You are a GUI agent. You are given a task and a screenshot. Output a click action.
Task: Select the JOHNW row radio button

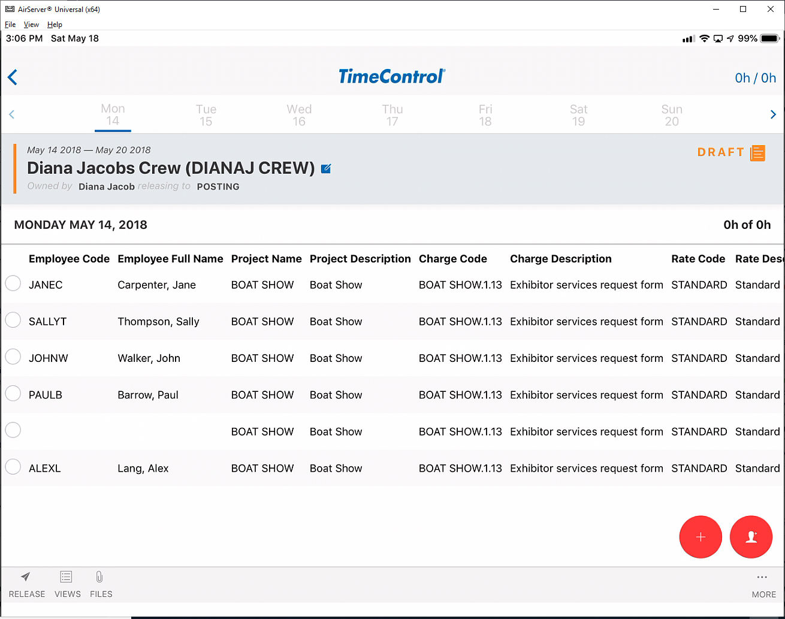13,357
